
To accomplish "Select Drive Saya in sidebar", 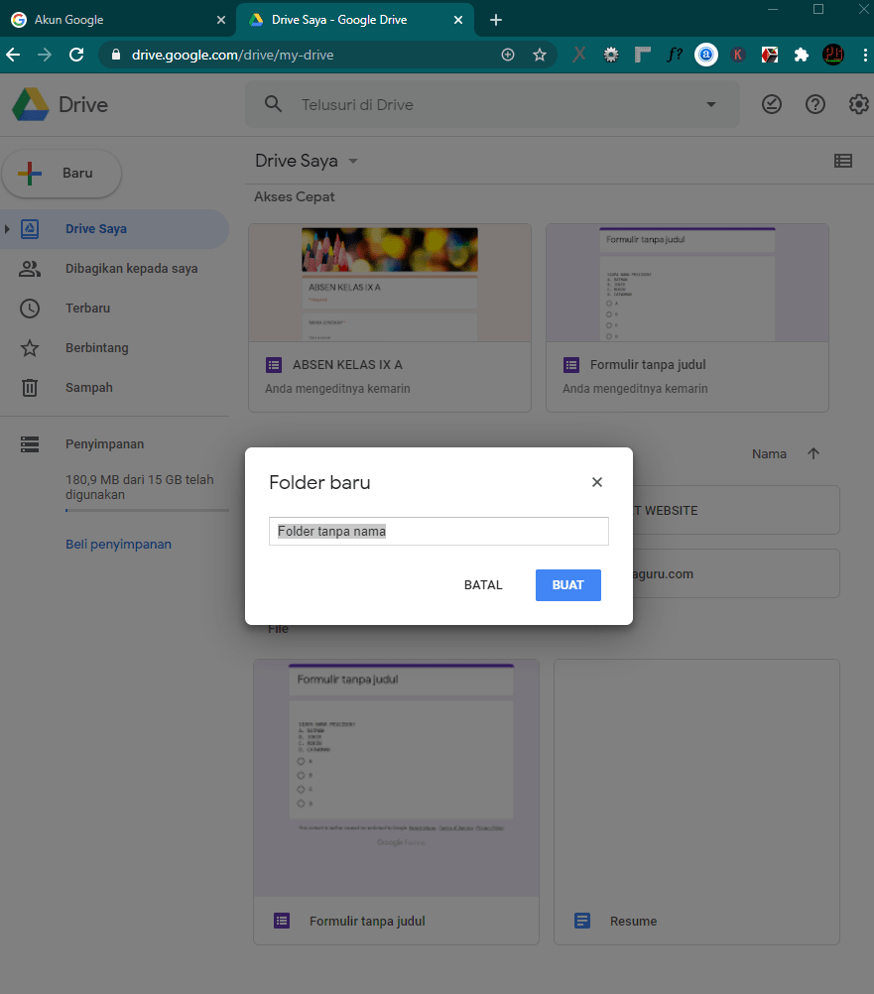I will coord(115,229).
